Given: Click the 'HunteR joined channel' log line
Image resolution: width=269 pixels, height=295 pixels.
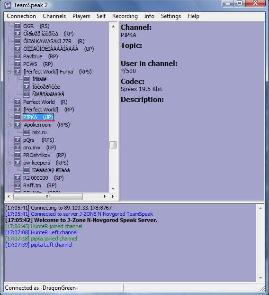Looking at the screenshot, I should click(44, 226).
